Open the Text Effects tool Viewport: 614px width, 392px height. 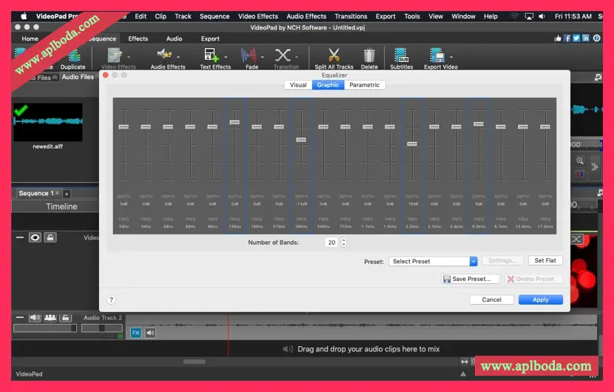click(x=212, y=55)
